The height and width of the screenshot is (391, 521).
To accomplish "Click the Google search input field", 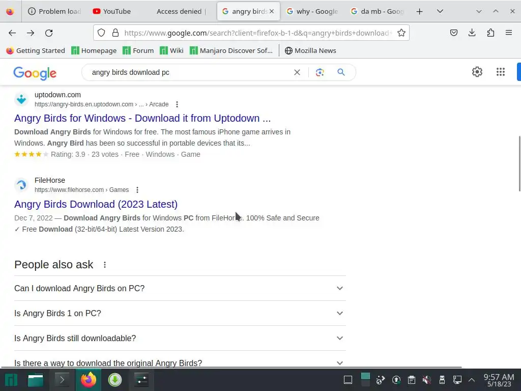I will coord(190,72).
